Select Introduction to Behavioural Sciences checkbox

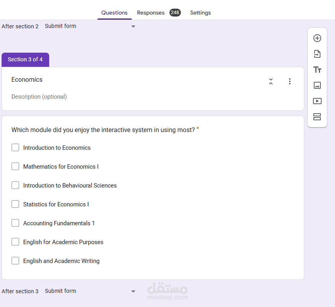coord(15,185)
